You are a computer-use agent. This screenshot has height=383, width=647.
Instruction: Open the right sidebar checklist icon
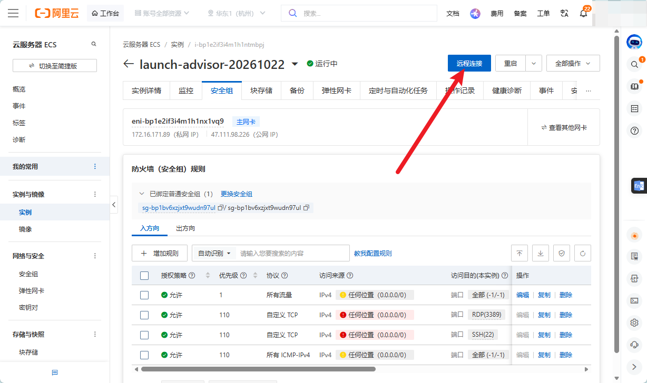tap(634, 108)
